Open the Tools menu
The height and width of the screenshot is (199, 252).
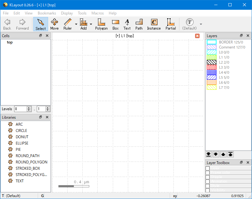click(82, 13)
